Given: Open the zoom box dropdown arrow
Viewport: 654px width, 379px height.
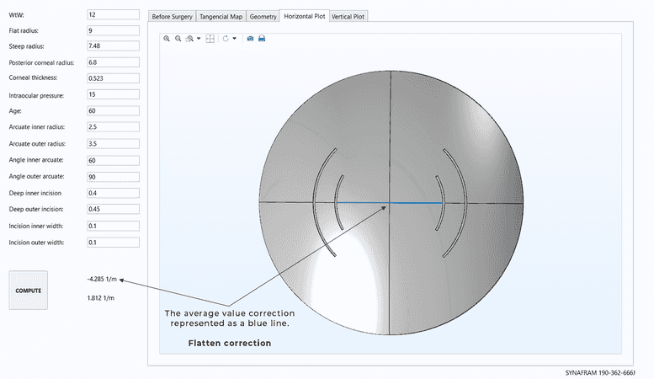Looking at the screenshot, I should click(199, 39).
